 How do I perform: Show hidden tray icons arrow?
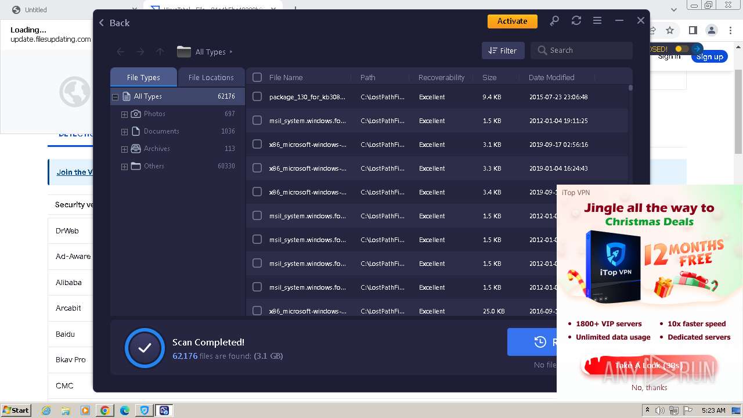647,410
